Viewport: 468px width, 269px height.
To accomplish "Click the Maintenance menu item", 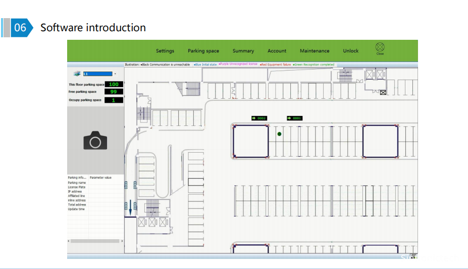I will point(315,51).
